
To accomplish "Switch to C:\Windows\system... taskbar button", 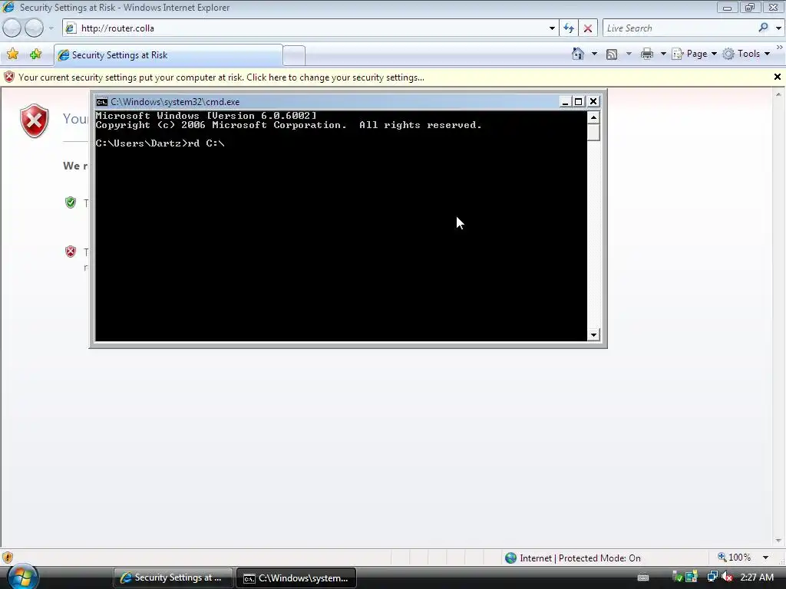I will (x=296, y=577).
